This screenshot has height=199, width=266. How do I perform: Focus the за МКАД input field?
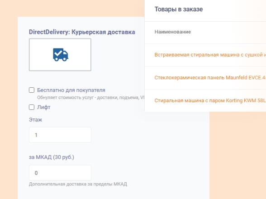pos(60,173)
